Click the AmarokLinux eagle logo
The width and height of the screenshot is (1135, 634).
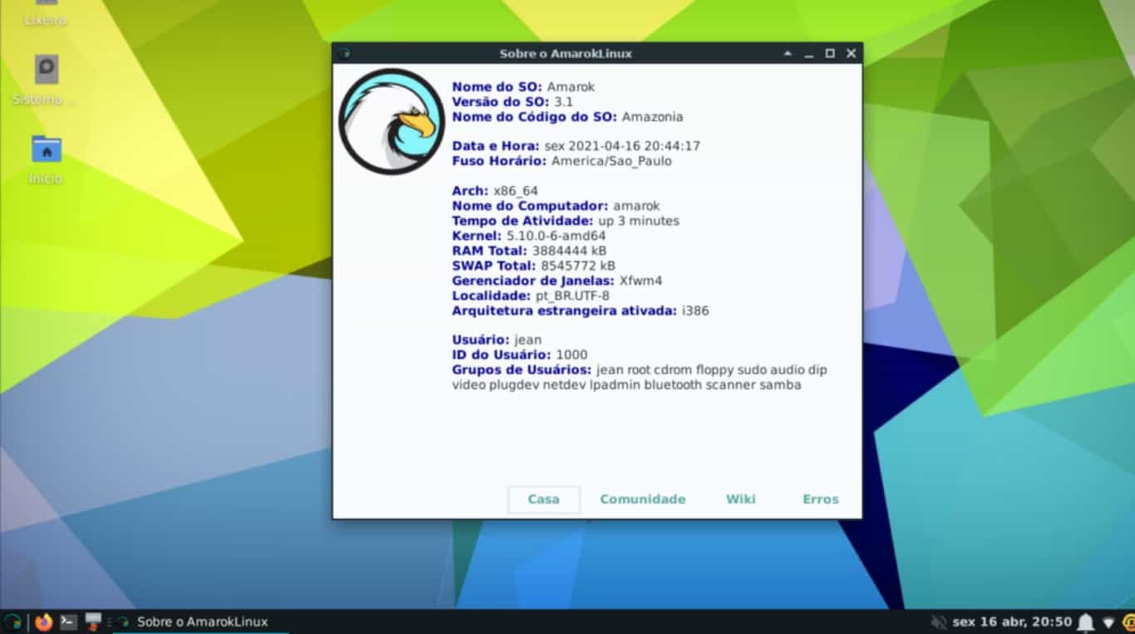(391, 121)
